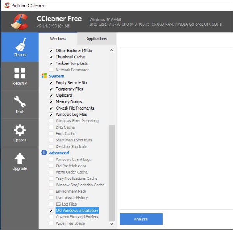Screen dimensions: 233x230
Task: Select the Custom Files and Folders item
Action: click(77, 217)
